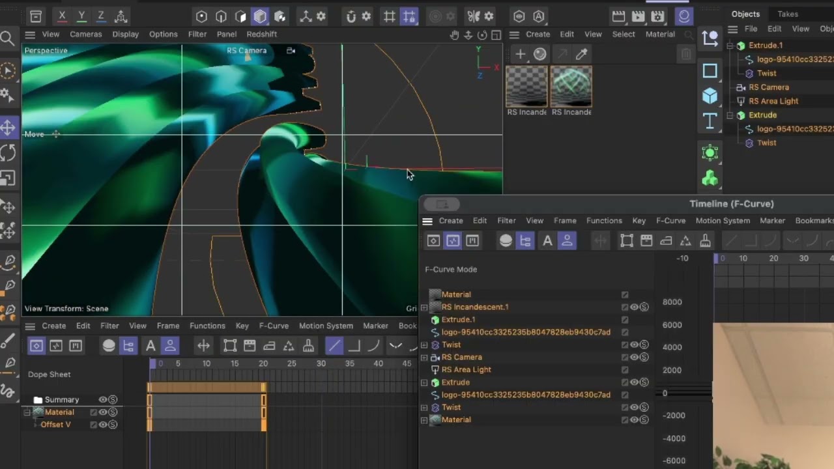The height and width of the screenshot is (469, 834).
Task: Add a Text object from the palette
Action: [x=710, y=121]
